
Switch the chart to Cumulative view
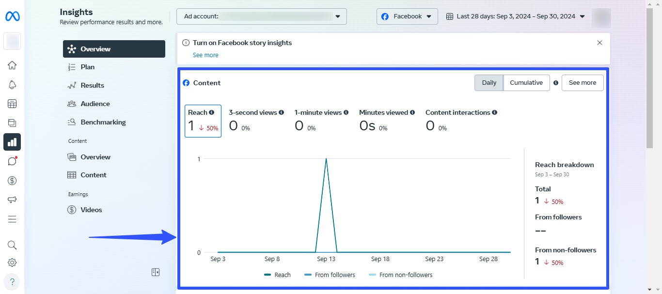coord(526,82)
